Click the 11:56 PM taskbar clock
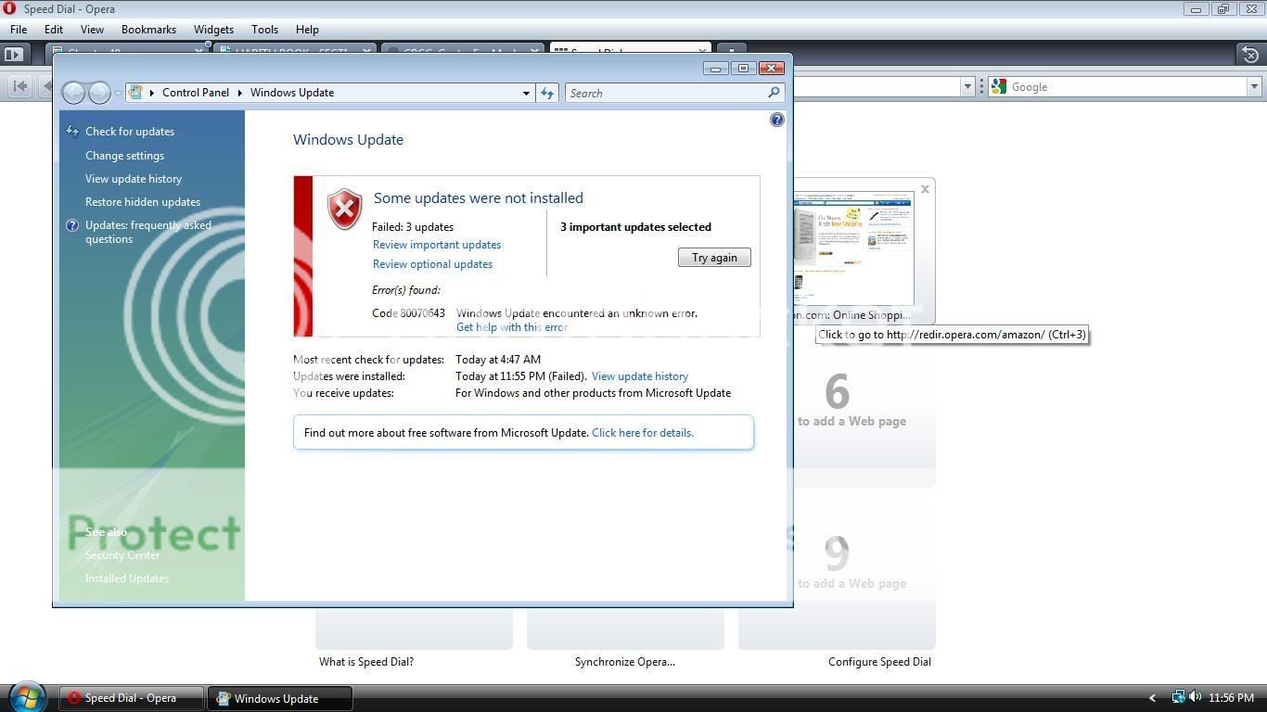Image resolution: width=1267 pixels, height=712 pixels. (1232, 698)
